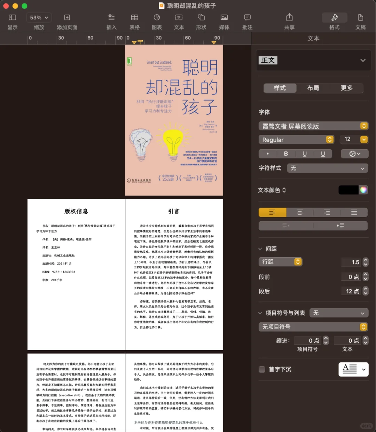
Task: Align text left
Action: coord(272,212)
